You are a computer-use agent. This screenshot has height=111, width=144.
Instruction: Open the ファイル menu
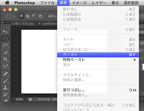pyautogui.click(x=47, y=3)
